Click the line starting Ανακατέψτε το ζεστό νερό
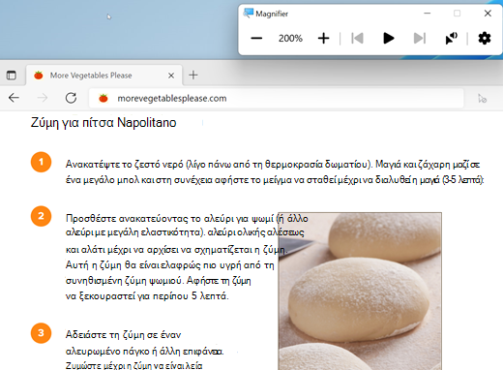 coord(273,165)
